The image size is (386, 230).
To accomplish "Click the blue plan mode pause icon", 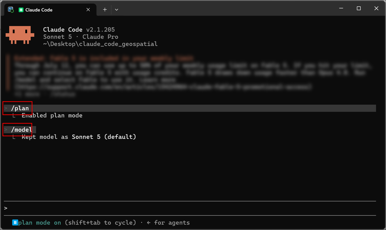I will (x=15, y=223).
